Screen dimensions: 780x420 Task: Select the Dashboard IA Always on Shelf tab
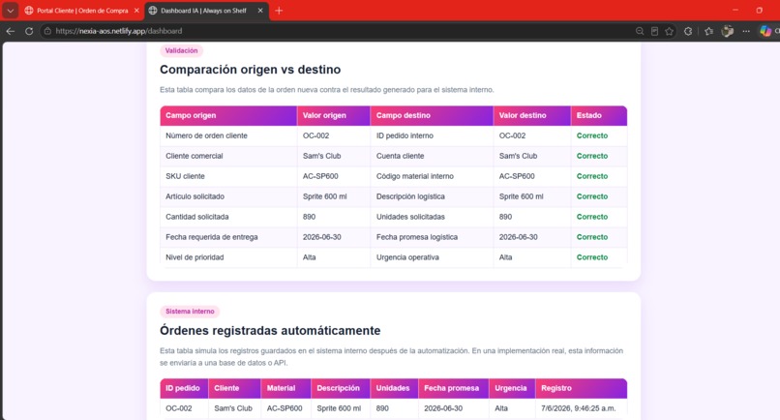pos(203,11)
